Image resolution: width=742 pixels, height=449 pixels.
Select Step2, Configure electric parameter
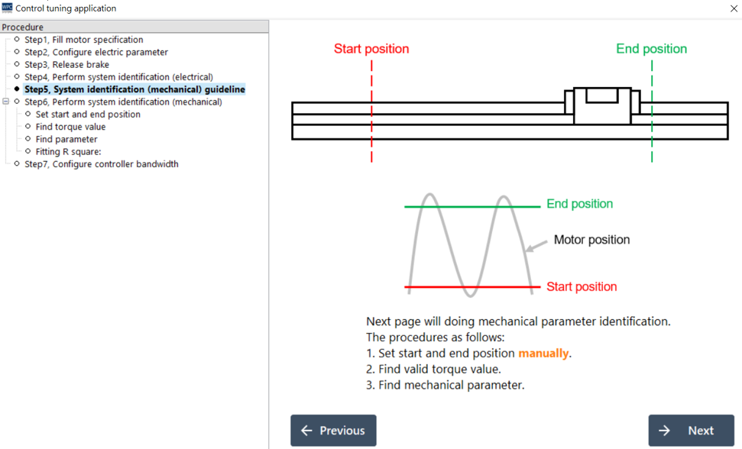(x=96, y=52)
